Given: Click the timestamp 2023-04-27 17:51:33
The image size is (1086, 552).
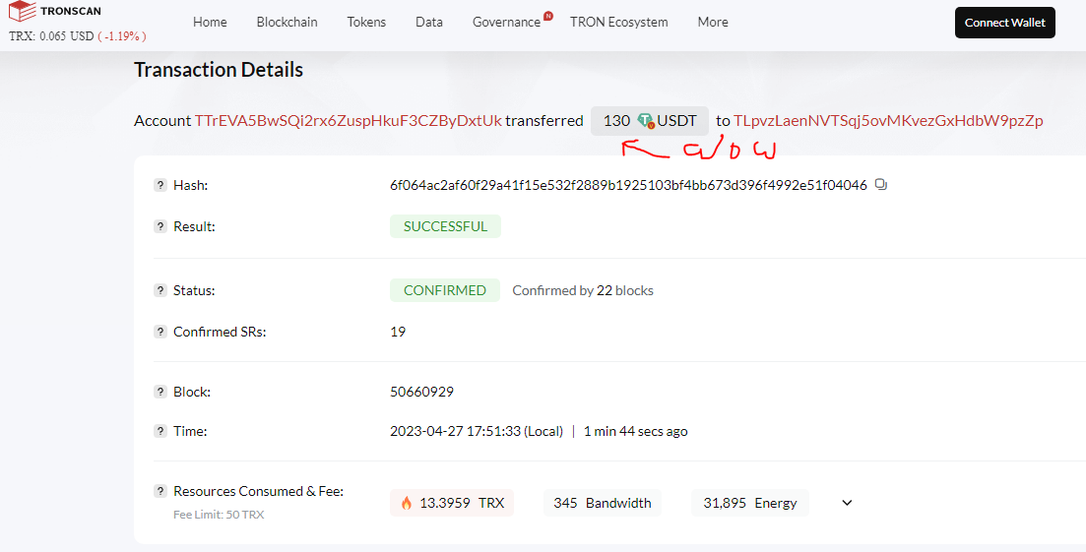Looking at the screenshot, I should [x=477, y=431].
